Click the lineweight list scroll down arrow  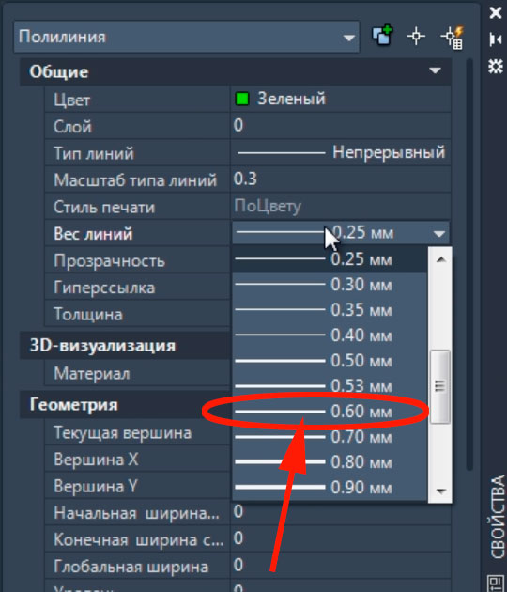(440, 491)
